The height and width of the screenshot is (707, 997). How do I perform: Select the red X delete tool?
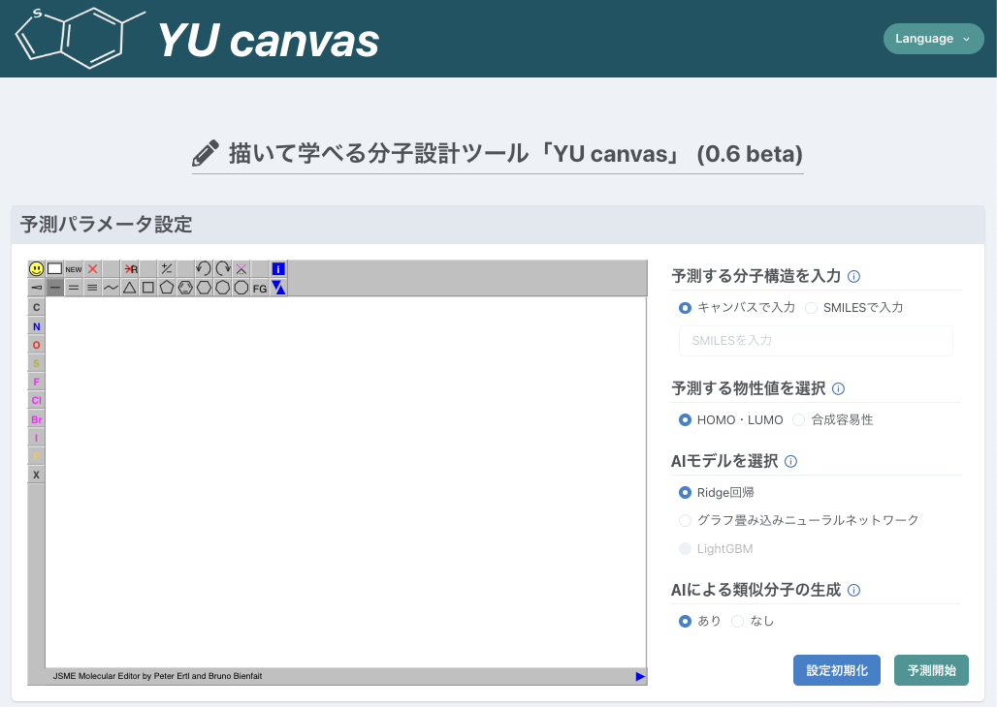click(x=93, y=268)
